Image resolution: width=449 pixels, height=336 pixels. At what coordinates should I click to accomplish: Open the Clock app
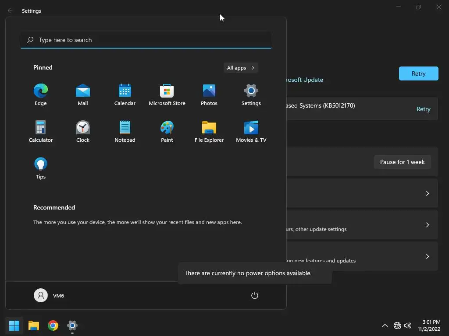[83, 131]
